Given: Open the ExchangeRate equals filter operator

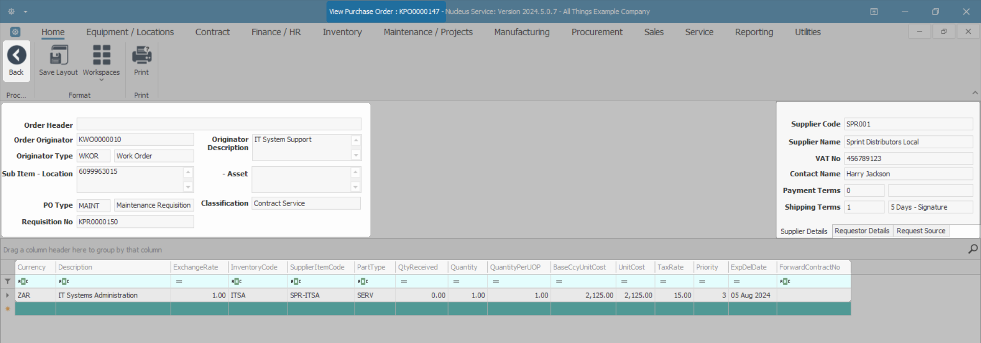Looking at the screenshot, I should (x=179, y=281).
